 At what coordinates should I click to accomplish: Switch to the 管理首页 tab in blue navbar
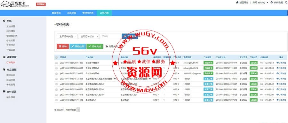56,13
